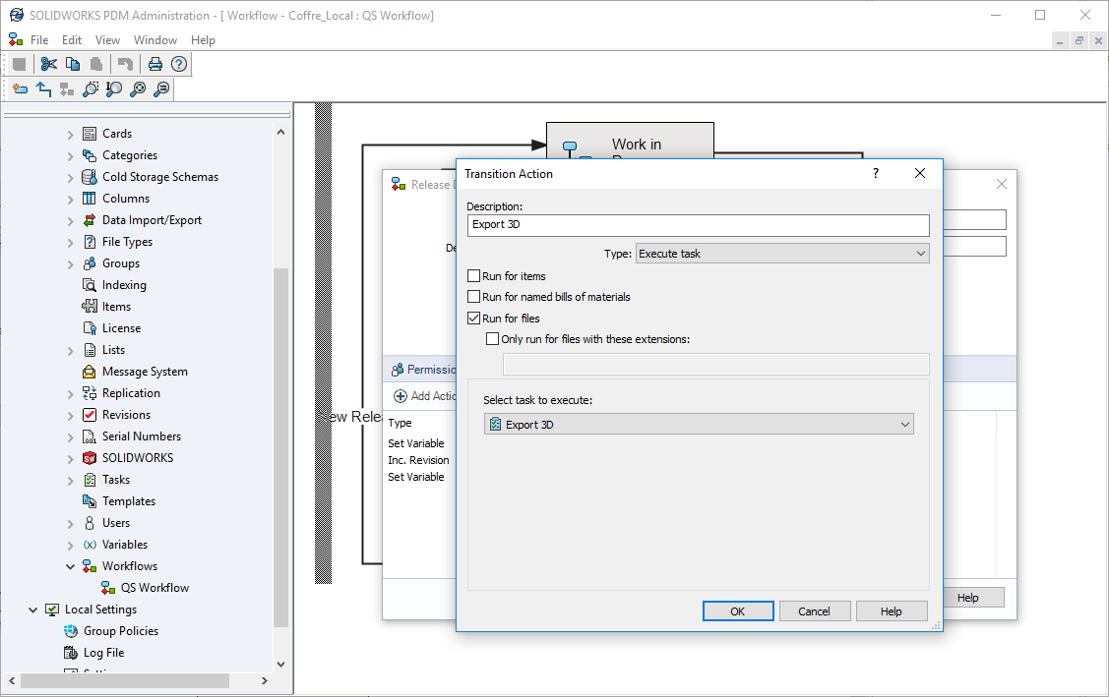Screen dimensions: 1109x697
Task: Open the Window menu
Action: click(x=155, y=40)
